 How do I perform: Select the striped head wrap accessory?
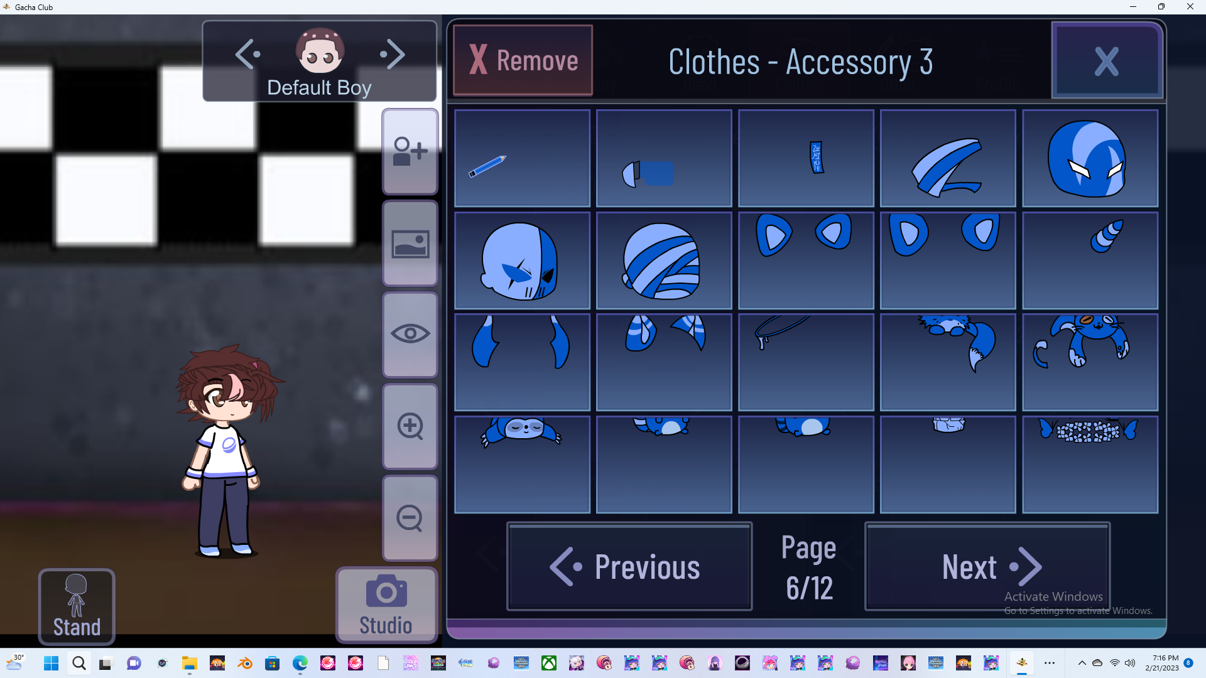tap(664, 260)
